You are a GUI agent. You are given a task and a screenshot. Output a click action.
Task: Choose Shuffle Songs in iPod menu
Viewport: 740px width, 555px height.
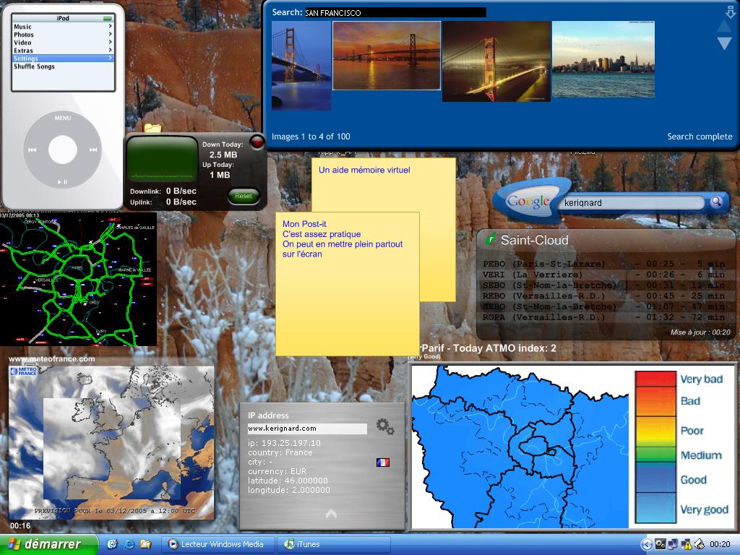(x=63, y=66)
